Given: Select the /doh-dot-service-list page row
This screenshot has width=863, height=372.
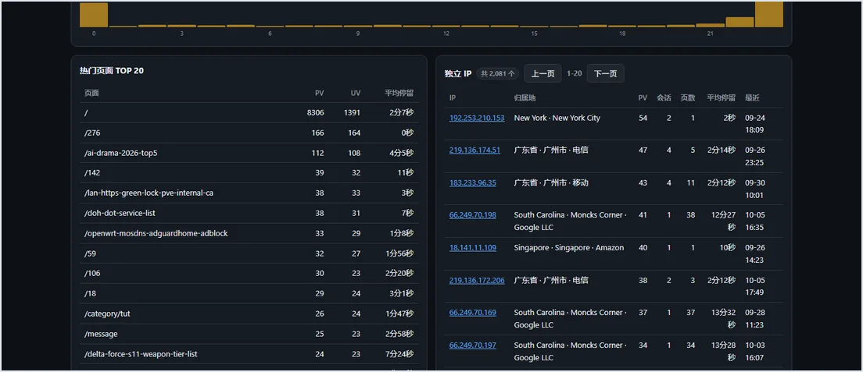Looking at the screenshot, I should point(249,213).
